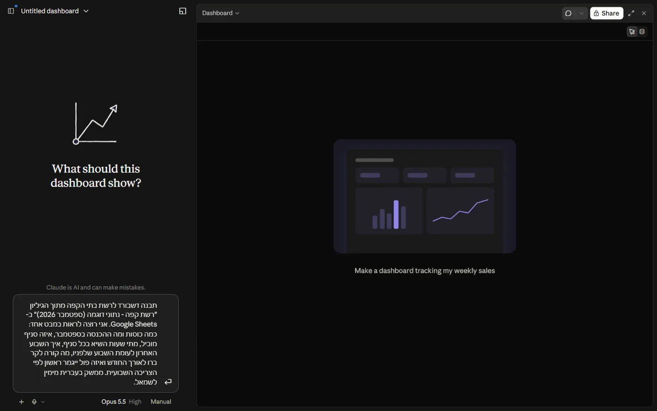Click the Hebrew prompt text input box

[96, 343]
